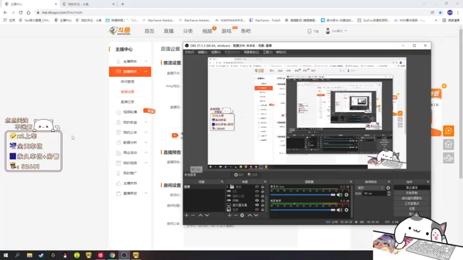Switch to OBS Studio from the taskbar
This screenshot has width=463, height=260.
tap(124, 255)
